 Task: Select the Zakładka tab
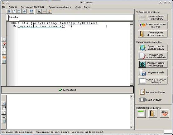[14, 17]
